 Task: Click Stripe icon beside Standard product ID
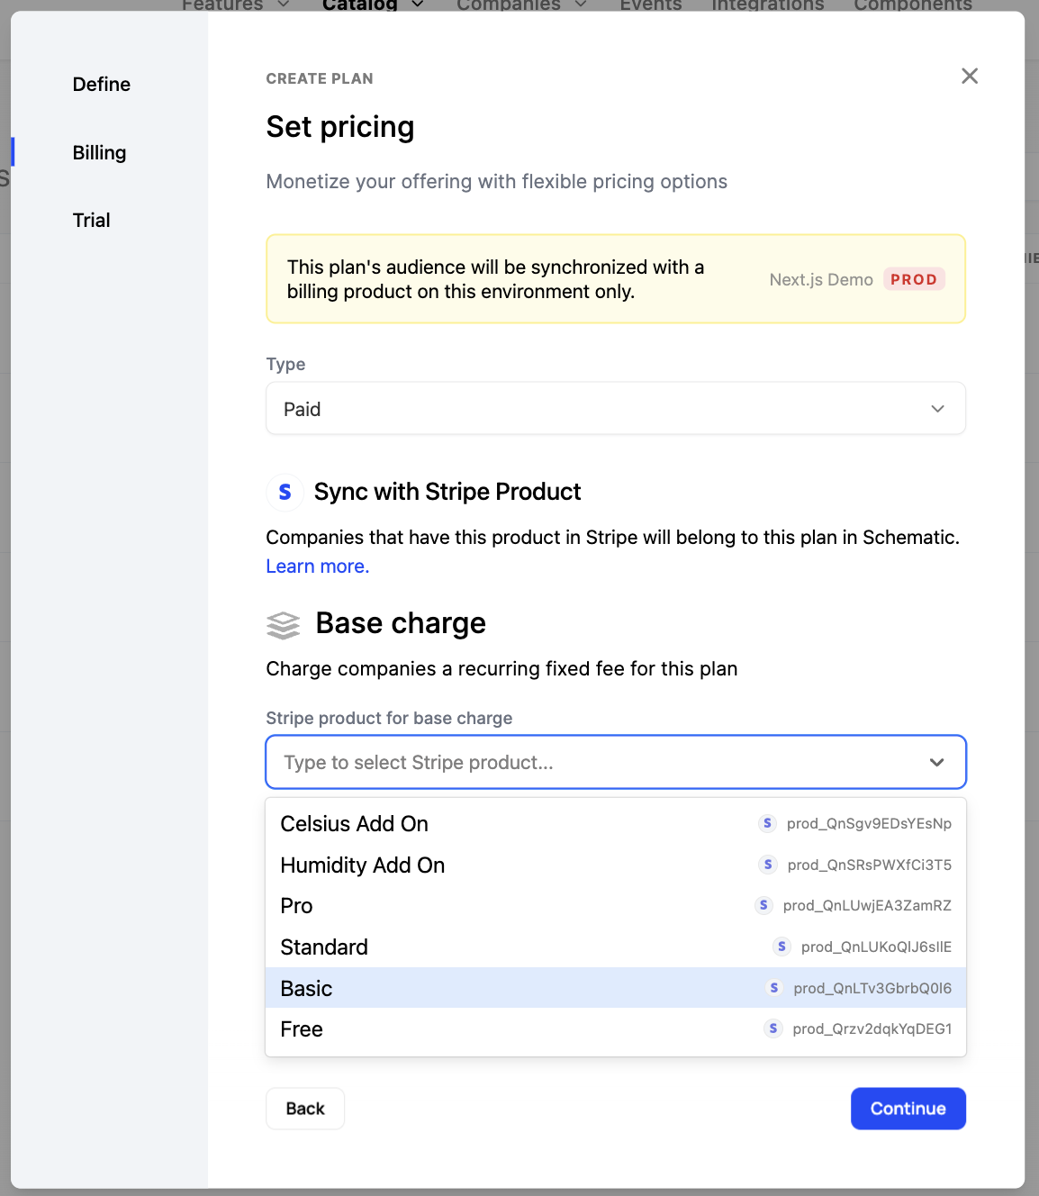(x=782, y=947)
